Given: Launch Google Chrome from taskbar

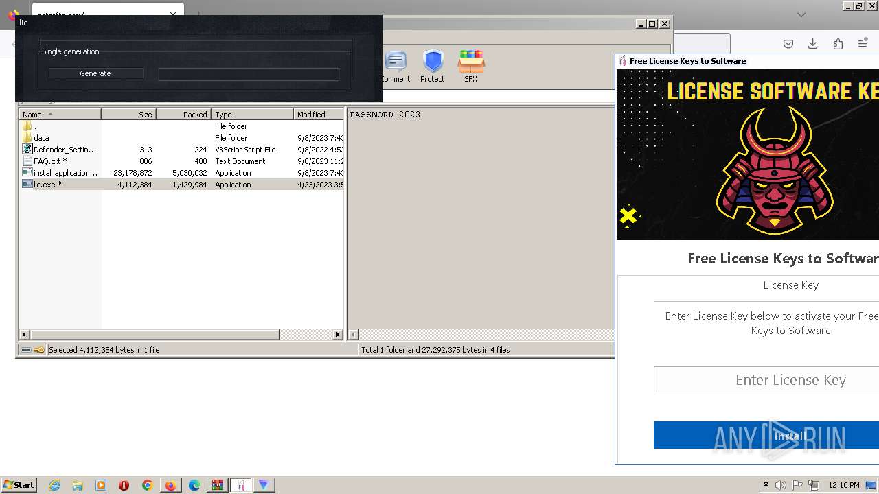Looking at the screenshot, I should click(148, 485).
